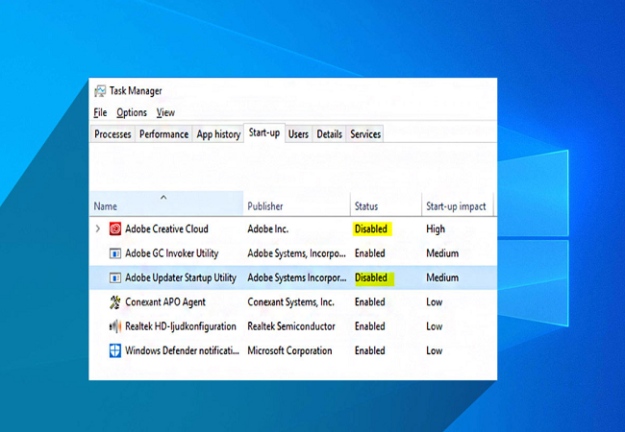Expand the Adobe Creative Cloud entry
This screenshot has width=625, height=432.
pos(98,228)
